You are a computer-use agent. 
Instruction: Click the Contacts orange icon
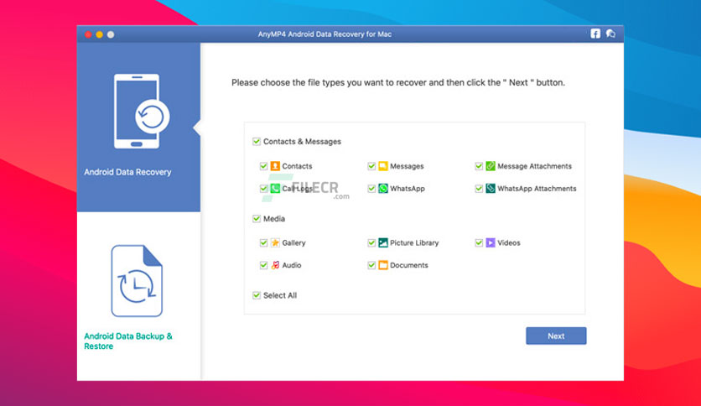[x=275, y=166]
